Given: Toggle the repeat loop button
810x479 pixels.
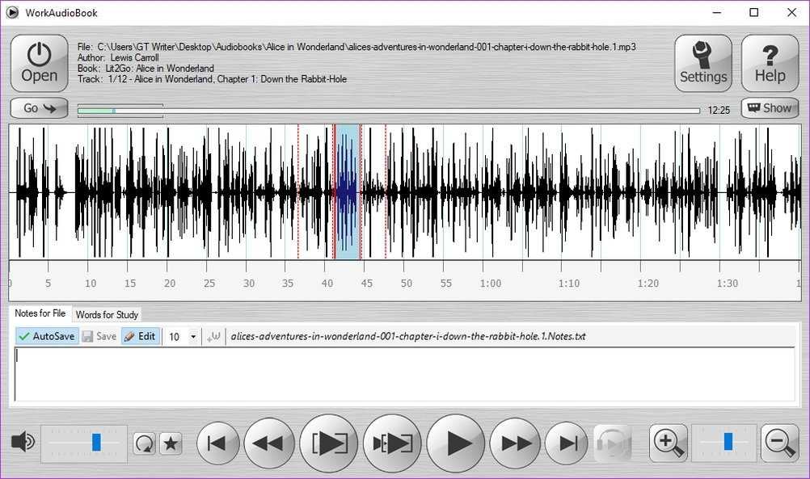Looking at the screenshot, I should click(144, 443).
